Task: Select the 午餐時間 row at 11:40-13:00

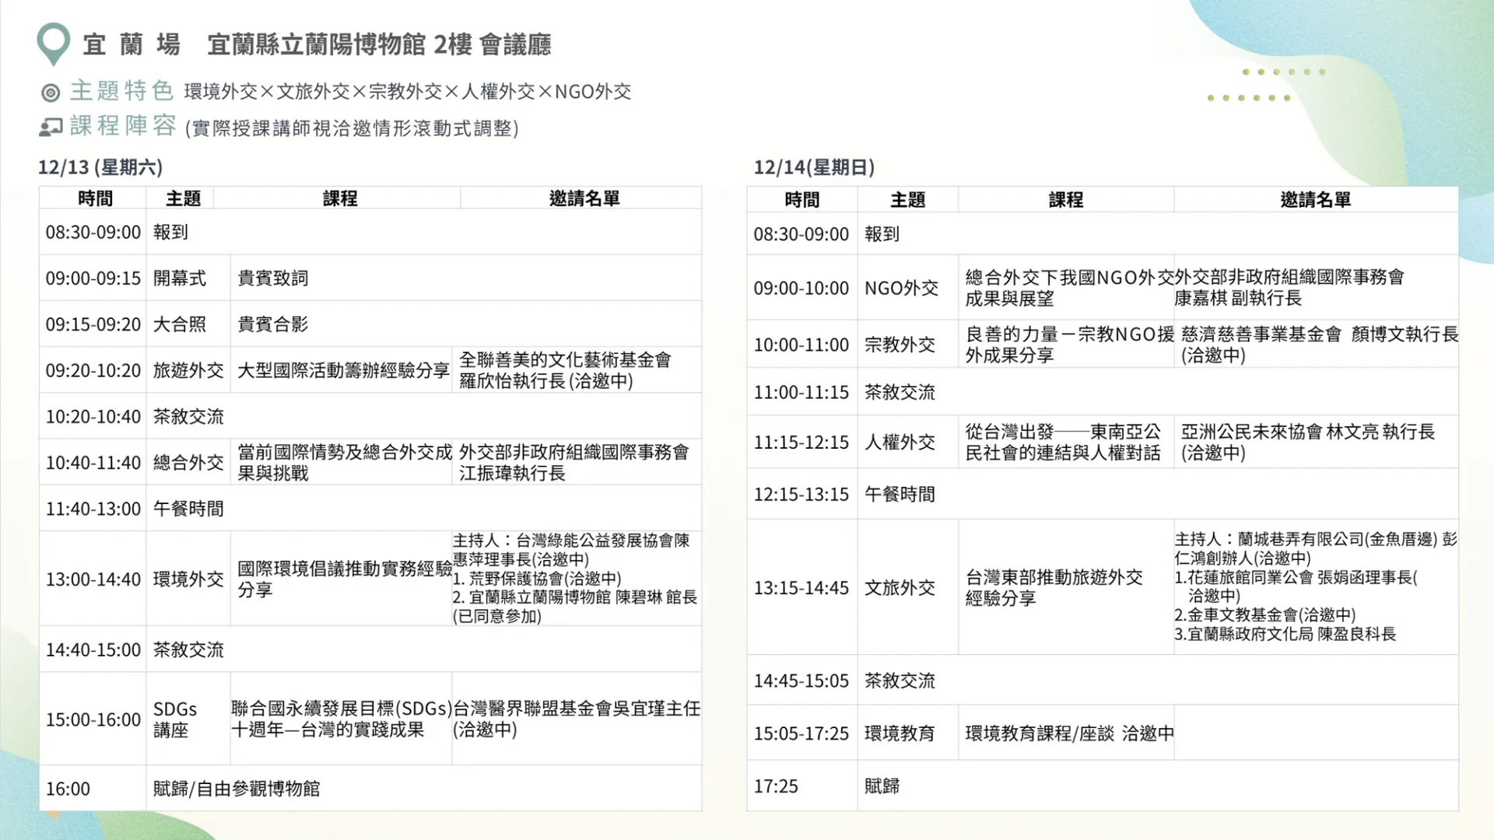Action: point(188,508)
